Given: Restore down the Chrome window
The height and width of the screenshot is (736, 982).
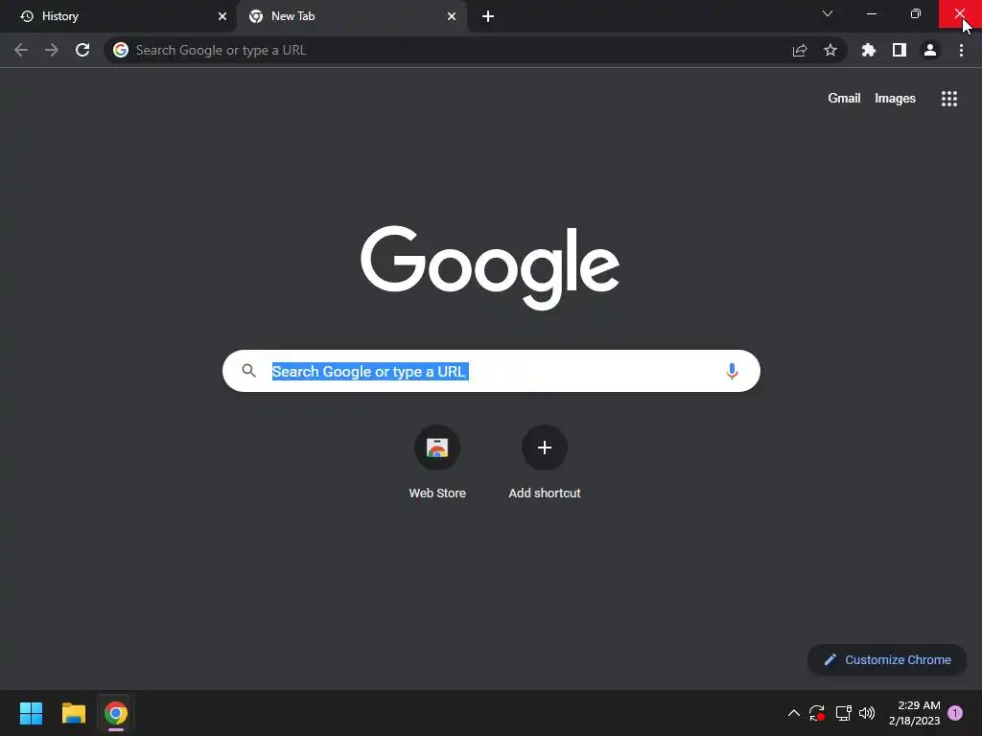Looking at the screenshot, I should (916, 13).
